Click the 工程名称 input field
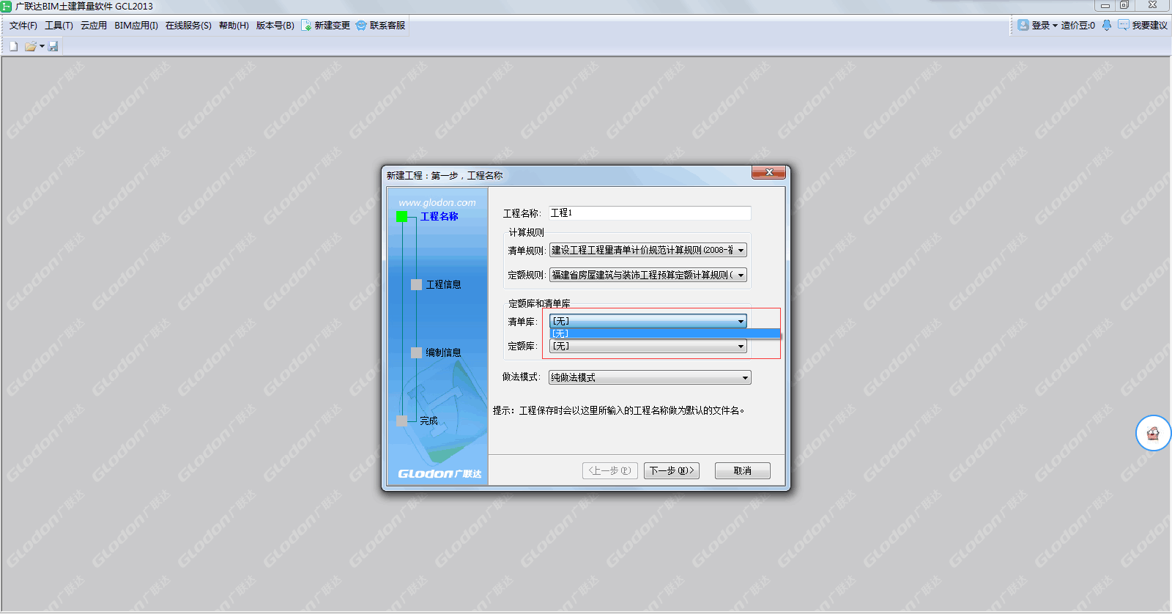This screenshot has width=1172, height=614. pyautogui.click(x=650, y=213)
